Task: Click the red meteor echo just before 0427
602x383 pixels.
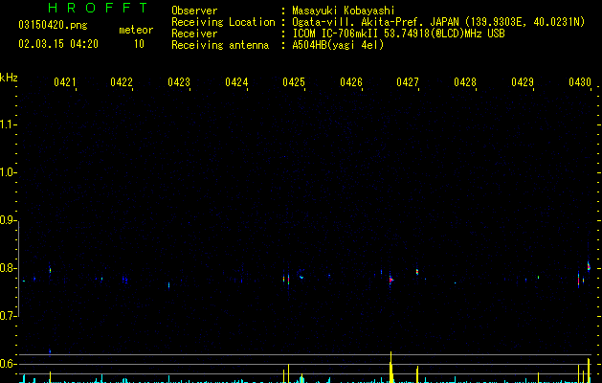Action: coord(390,280)
